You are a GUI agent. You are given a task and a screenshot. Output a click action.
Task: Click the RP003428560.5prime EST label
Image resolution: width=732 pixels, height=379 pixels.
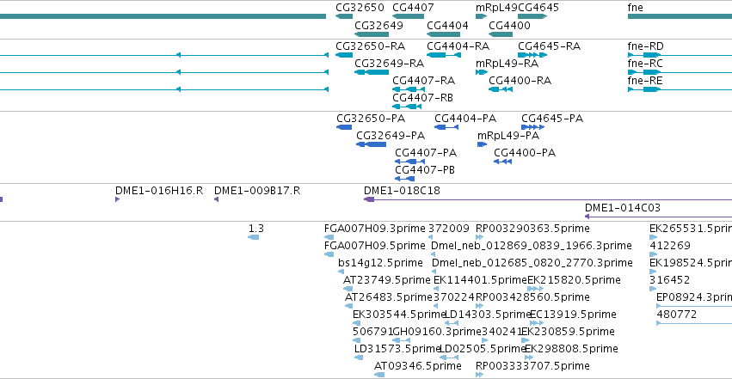point(532,298)
